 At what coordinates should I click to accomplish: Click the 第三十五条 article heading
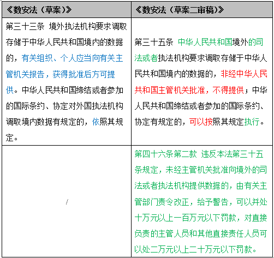click(154, 42)
